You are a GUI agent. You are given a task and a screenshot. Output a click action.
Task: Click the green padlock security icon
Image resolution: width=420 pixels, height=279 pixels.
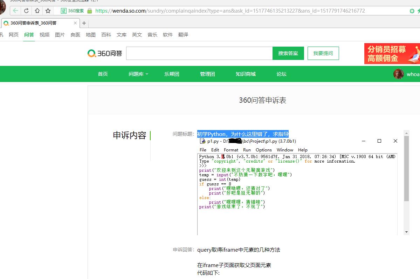tap(90, 11)
